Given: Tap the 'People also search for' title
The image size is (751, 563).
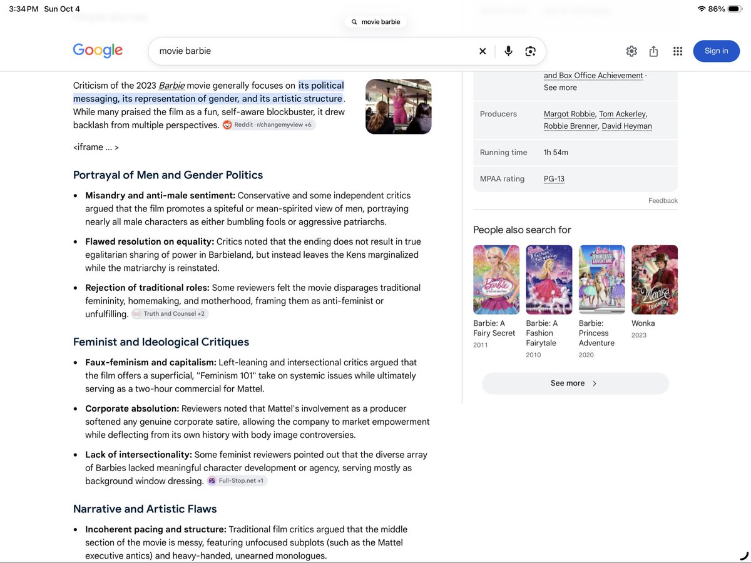Looking at the screenshot, I should (522, 230).
